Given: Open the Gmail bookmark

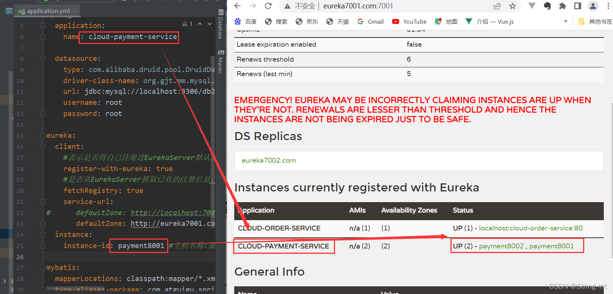Looking at the screenshot, I should click(370, 21).
